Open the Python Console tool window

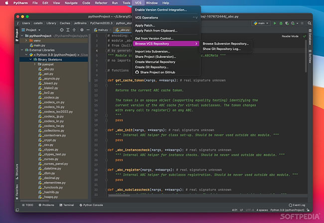click(x=91, y=205)
